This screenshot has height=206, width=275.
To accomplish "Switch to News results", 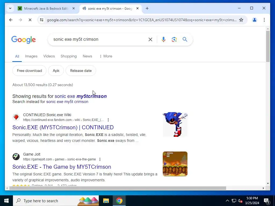I will [x=87, y=56].
